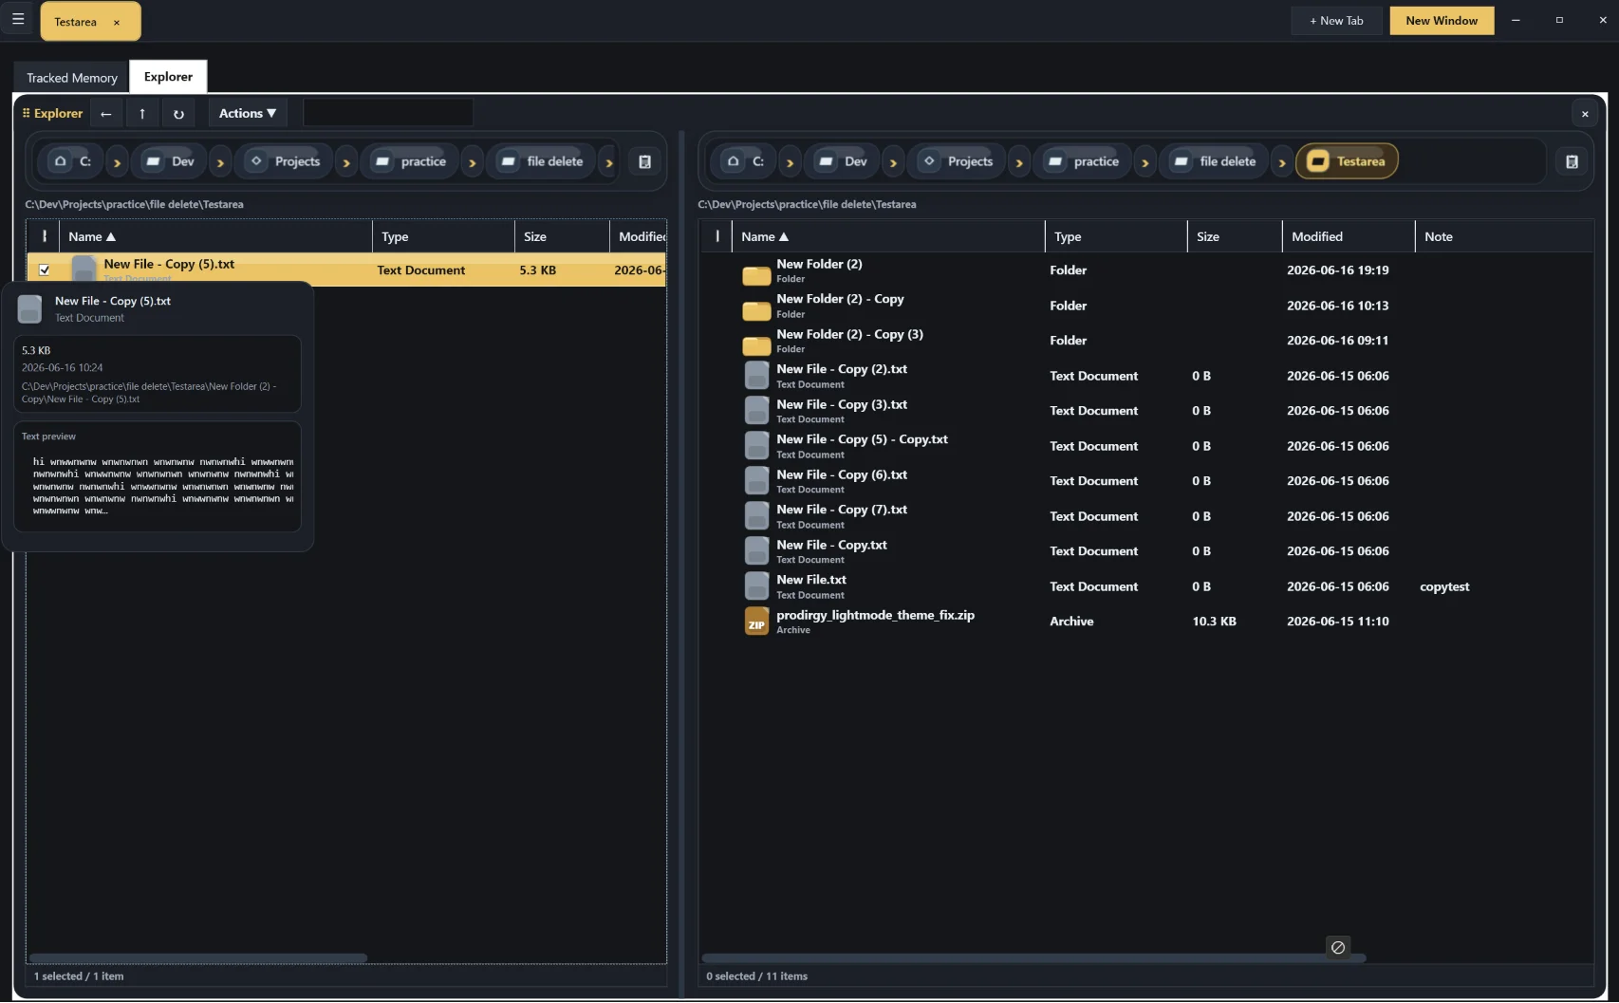The image size is (1619, 1003).
Task: Select prodirgy_lightmode_theme_fix.zip archive icon
Action: (x=756, y=622)
